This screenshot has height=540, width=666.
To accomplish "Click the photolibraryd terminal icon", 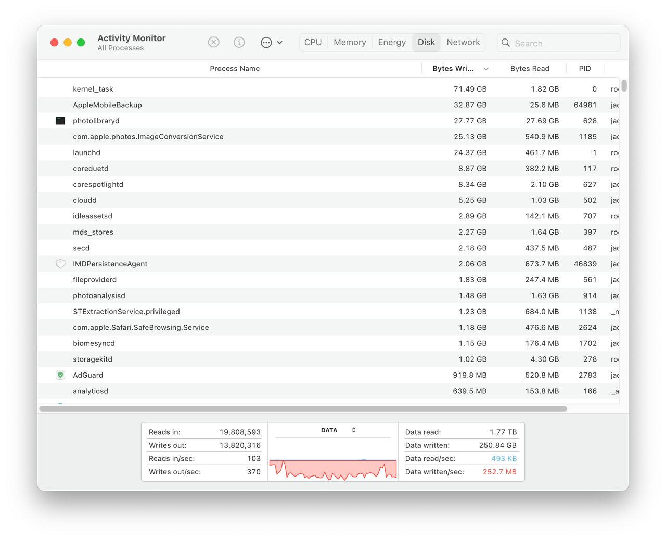I will click(x=60, y=121).
